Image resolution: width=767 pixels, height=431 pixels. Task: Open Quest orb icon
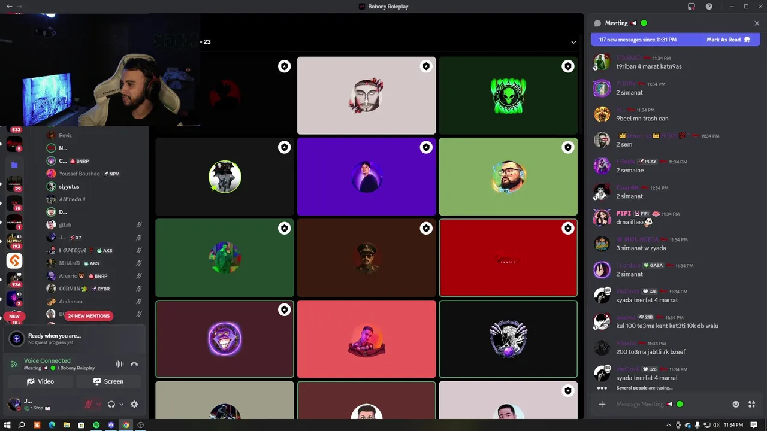17,339
